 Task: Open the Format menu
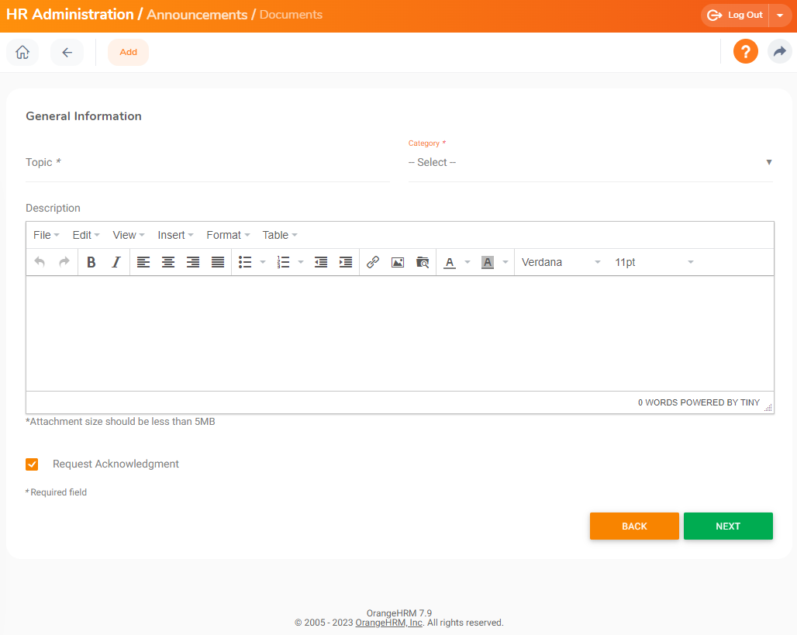pyautogui.click(x=228, y=235)
